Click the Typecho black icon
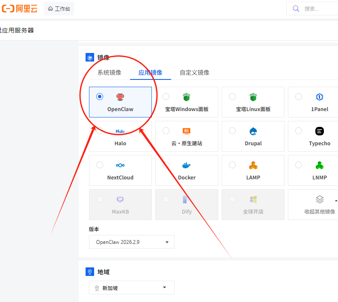Viewport: 338px width, 302px height. [x=320, y=131]
